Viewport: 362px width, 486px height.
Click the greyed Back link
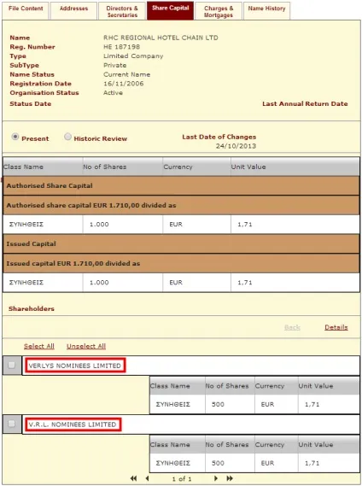pyautogui.click(x=292, y=327)
